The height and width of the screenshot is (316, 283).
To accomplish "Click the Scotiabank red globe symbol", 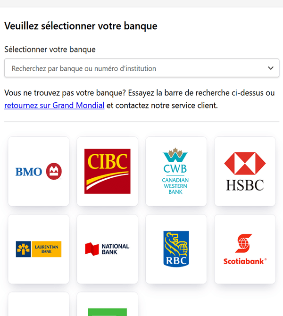I will click(x=244, y=243).
